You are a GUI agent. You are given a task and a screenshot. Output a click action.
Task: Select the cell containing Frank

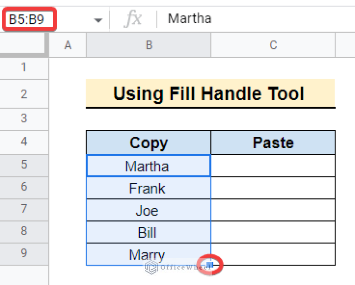149,188
